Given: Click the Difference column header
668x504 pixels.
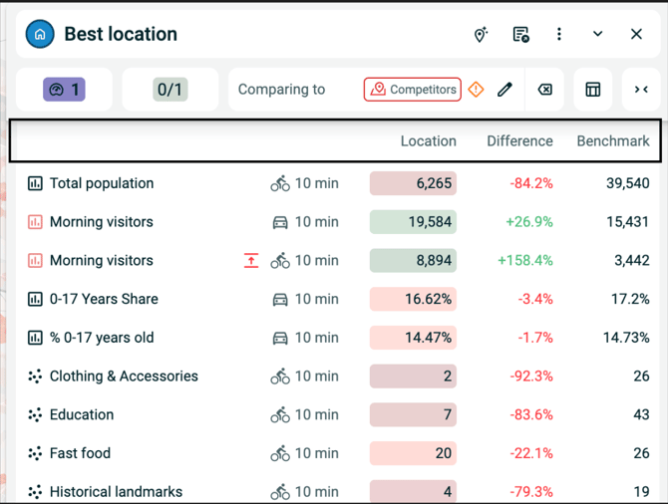Looking at the screenshot, I should 519,140.
